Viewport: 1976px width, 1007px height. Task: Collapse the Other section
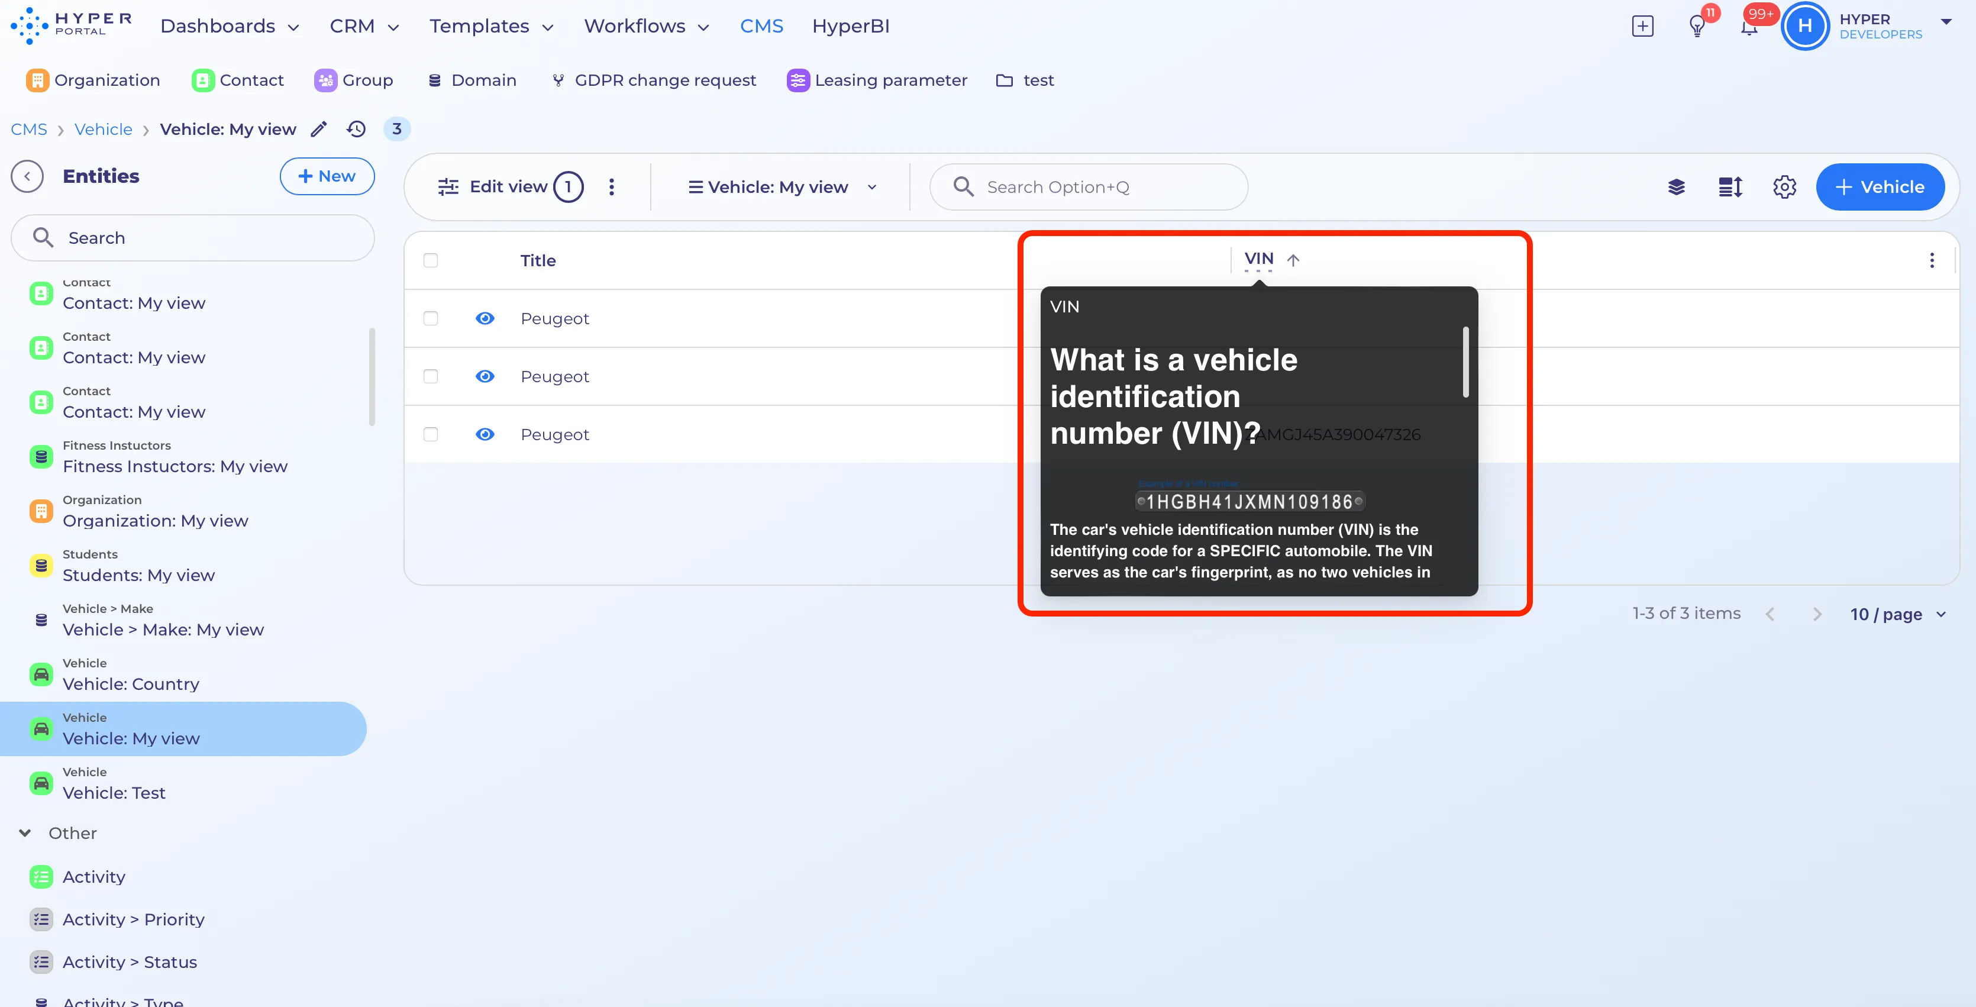click(x=25, y=833)
